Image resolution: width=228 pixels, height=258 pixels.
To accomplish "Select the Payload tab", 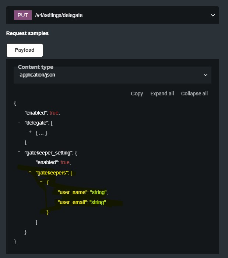I will point(25,50).
